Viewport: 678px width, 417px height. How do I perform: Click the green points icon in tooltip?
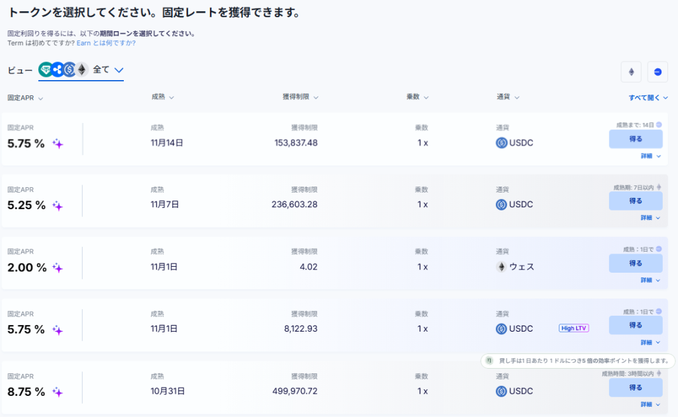coord(489,361)
